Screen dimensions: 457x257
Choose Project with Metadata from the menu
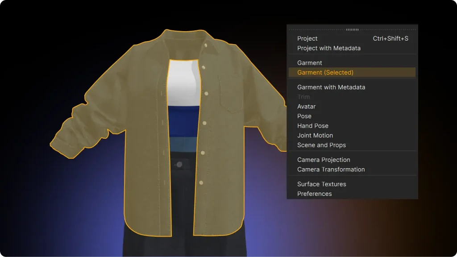[329, 48]
